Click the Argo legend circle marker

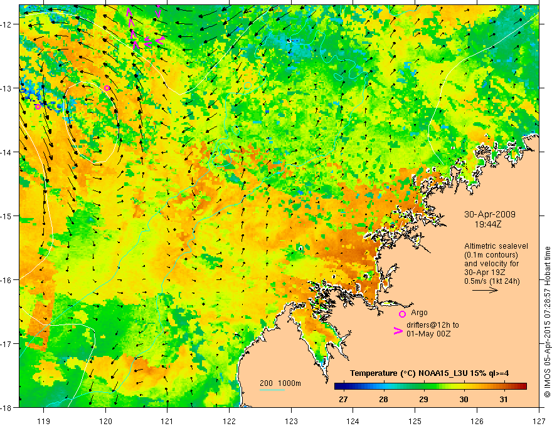pyautogui.click(x=402, y=314)
